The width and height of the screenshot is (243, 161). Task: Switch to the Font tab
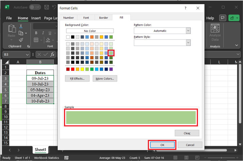coord(86,18)
